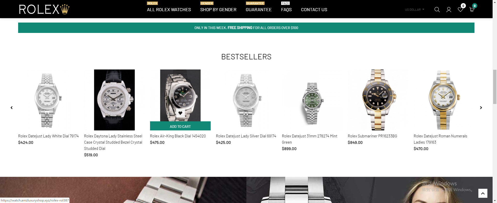Open Shop By Gender menu
This screenshot has width=497, height=203.
click(x=218, y=10)
